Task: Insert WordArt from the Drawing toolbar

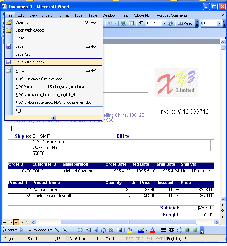Action: (x=96, y=230)
